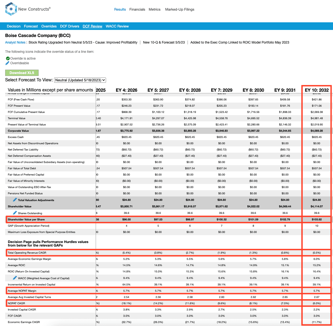
Task: Click the 'EY 7: 2029' column header
Action: (x=222, y=90)
